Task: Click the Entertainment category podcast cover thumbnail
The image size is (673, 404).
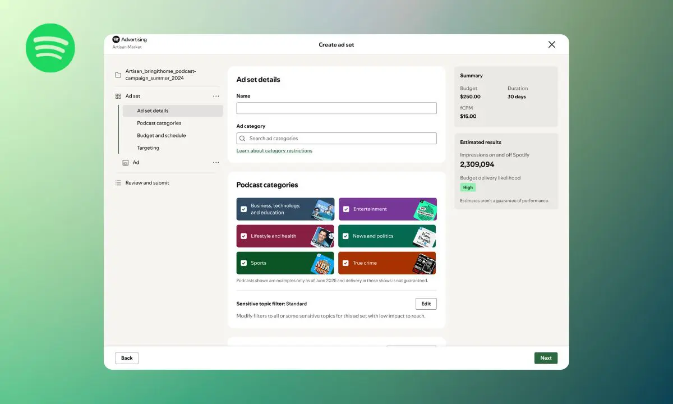Action: 425,210
